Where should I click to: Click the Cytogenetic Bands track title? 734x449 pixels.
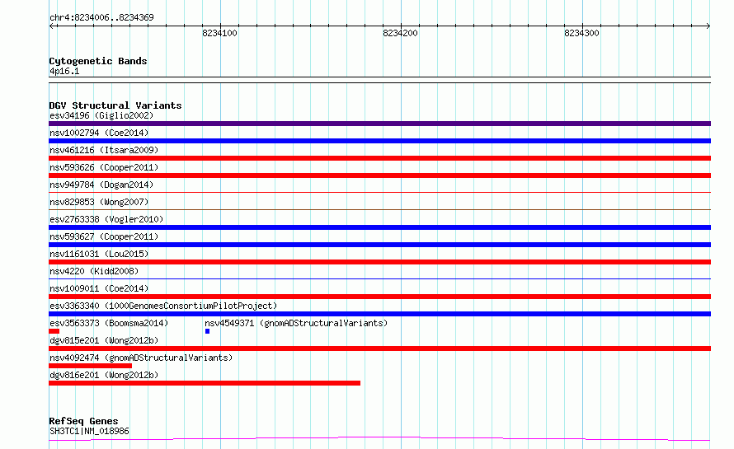coord(98,61)
